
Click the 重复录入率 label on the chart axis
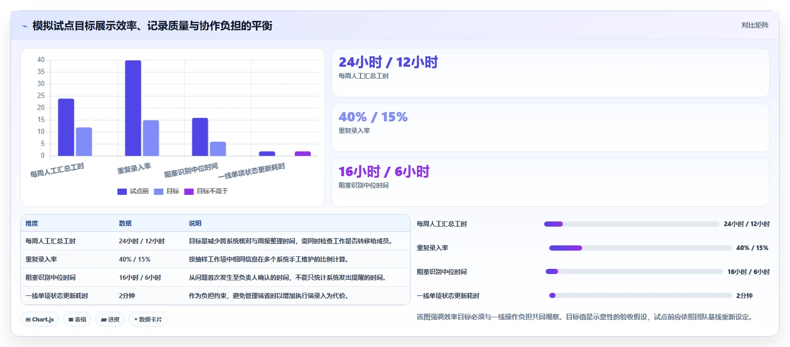134,168
